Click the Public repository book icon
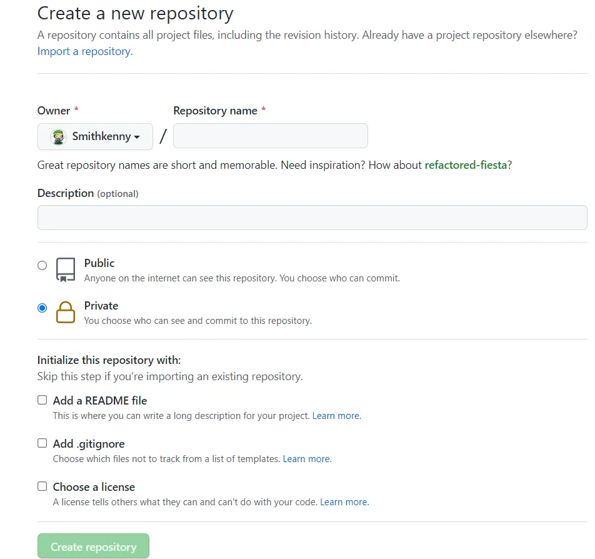Image resolution: width=595 pixels, height=559 pixels. pos(66,269)
